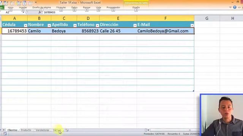Select column A header
The image size is (243, 136).
click(x=14, y=19)
